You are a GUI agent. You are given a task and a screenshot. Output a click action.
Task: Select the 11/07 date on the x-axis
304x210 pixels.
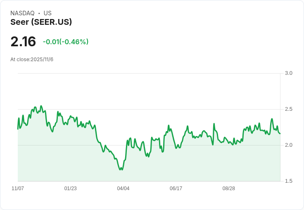[x=18, y=189]
